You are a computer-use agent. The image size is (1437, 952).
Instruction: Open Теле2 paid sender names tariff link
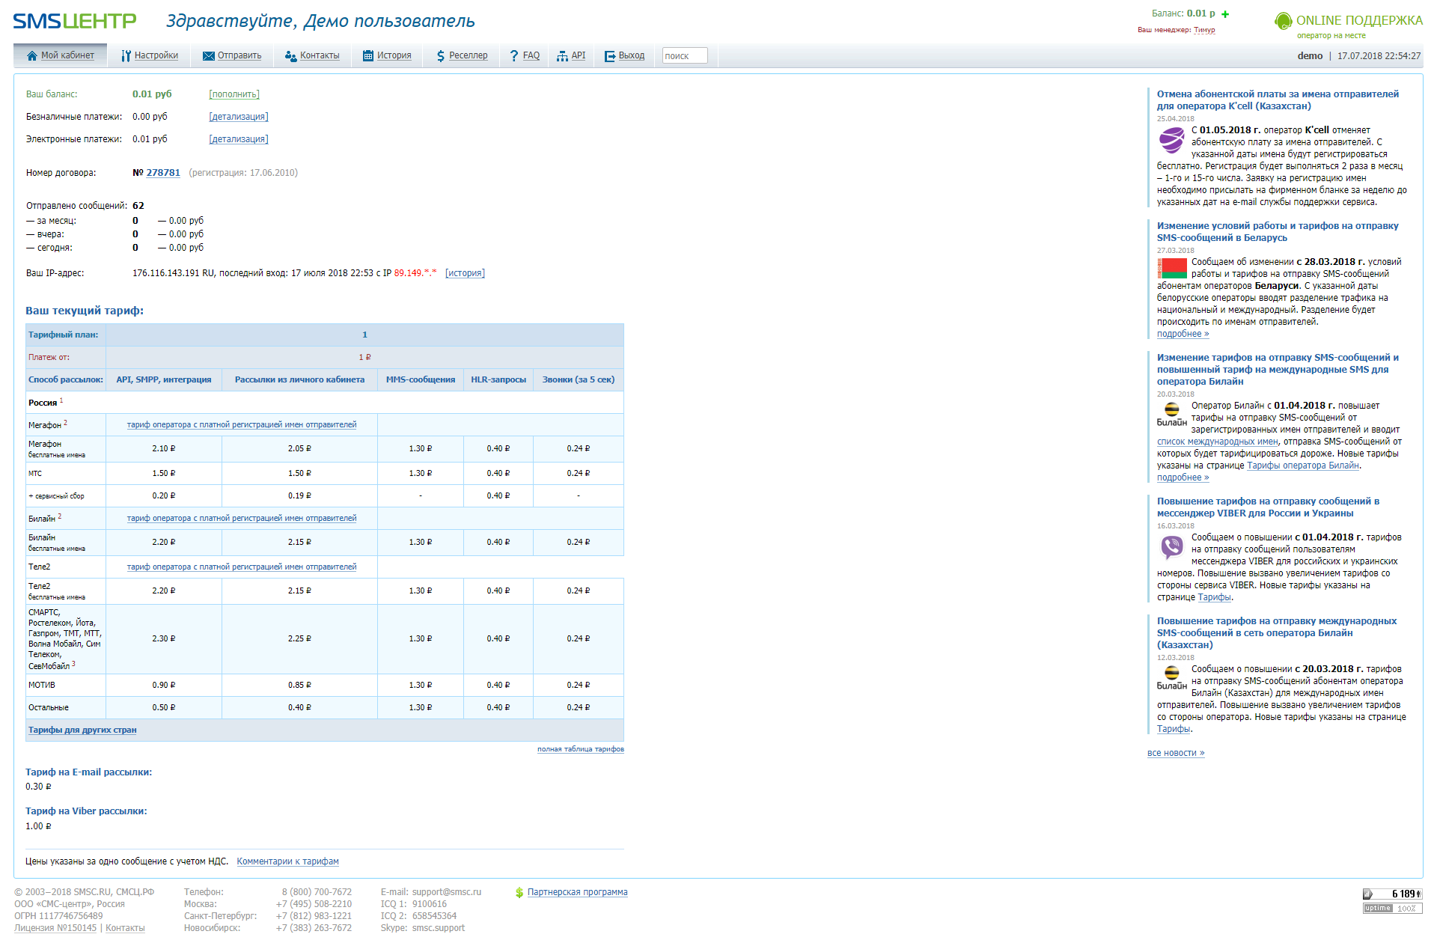[242, 567]
